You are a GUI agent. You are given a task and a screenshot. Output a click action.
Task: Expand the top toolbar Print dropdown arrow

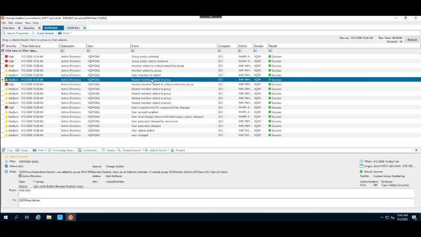[71, 33]
